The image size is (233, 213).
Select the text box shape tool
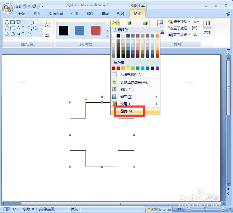pos(13,22)
